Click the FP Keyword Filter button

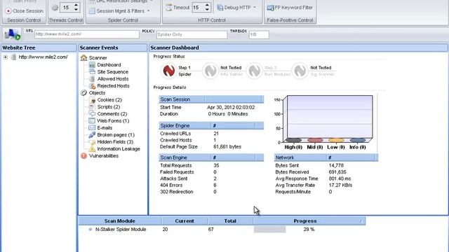[x=290, y=8]
